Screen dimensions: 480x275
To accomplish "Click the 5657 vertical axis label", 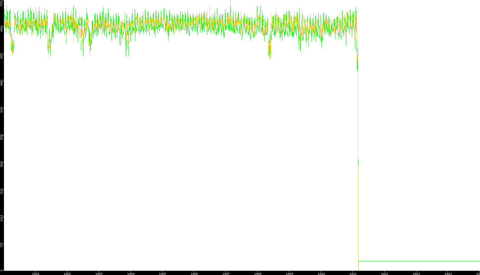I will [2, 56].
